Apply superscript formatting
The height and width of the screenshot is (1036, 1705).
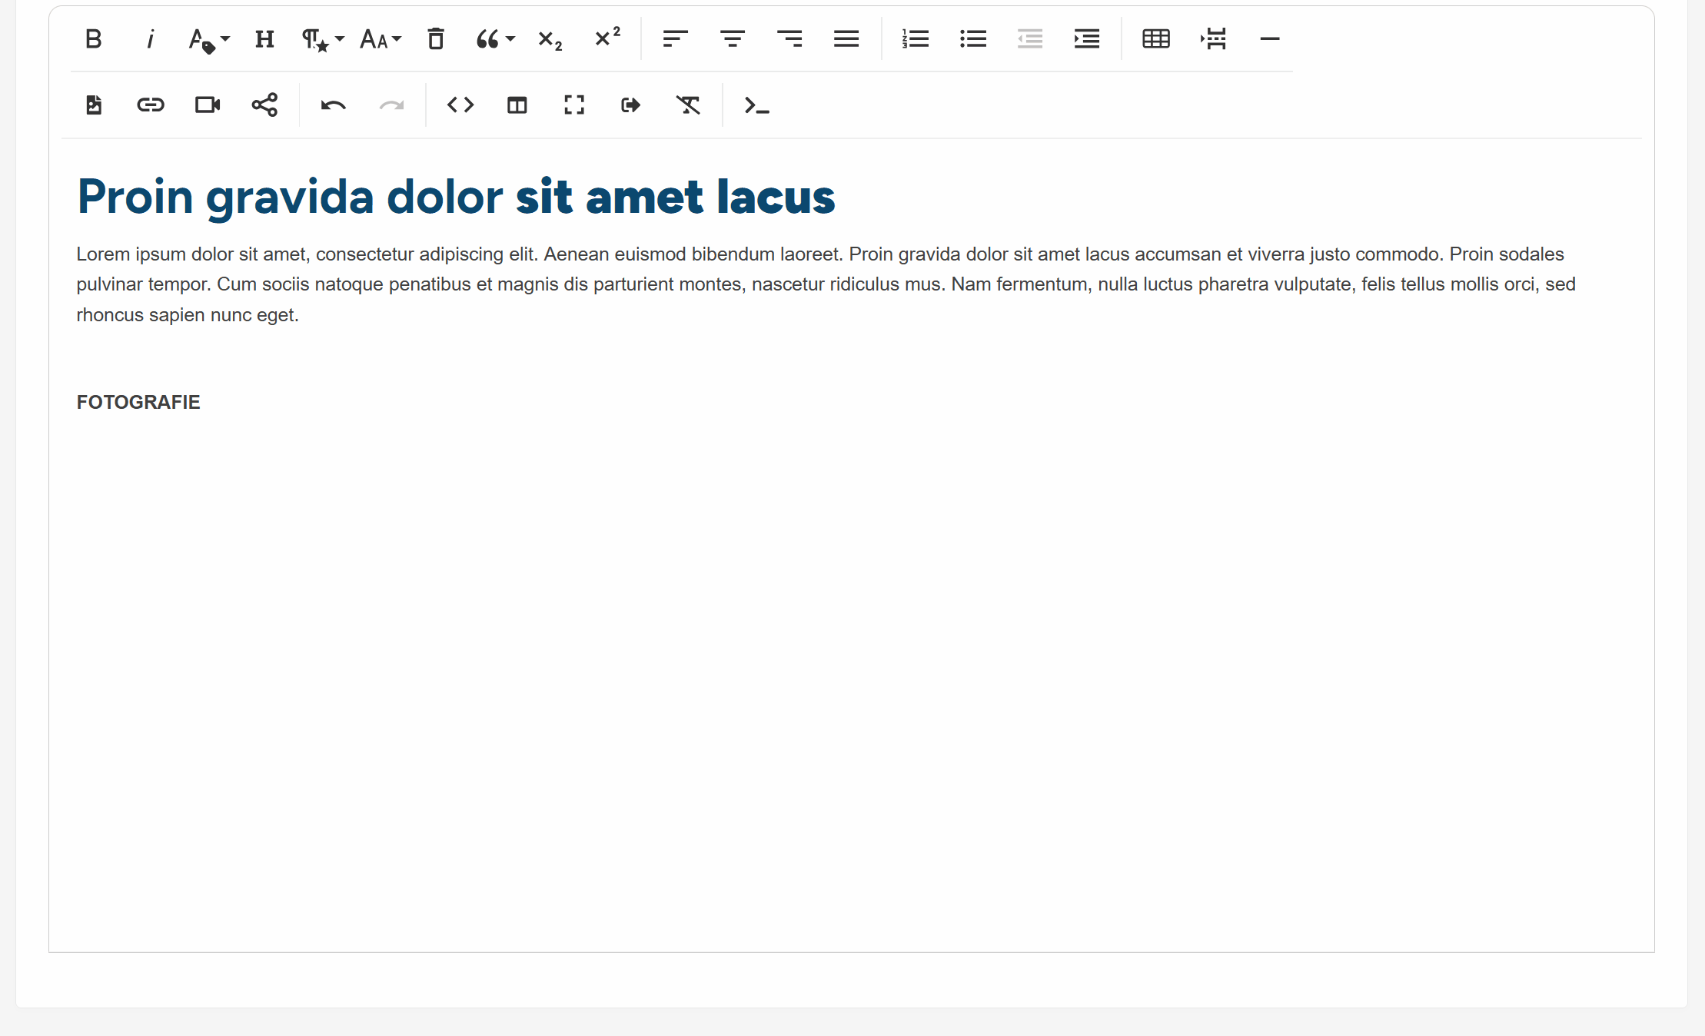(x=607, y=37)
